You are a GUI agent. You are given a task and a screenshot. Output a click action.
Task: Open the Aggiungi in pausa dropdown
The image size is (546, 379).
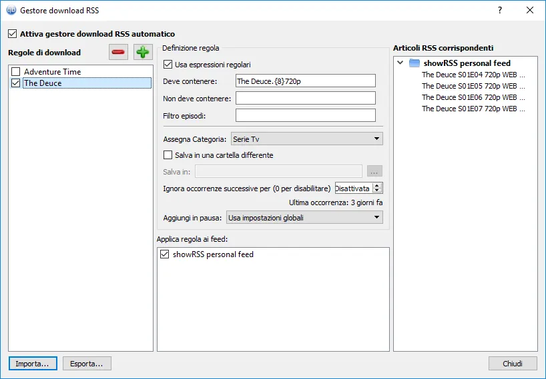304,217
